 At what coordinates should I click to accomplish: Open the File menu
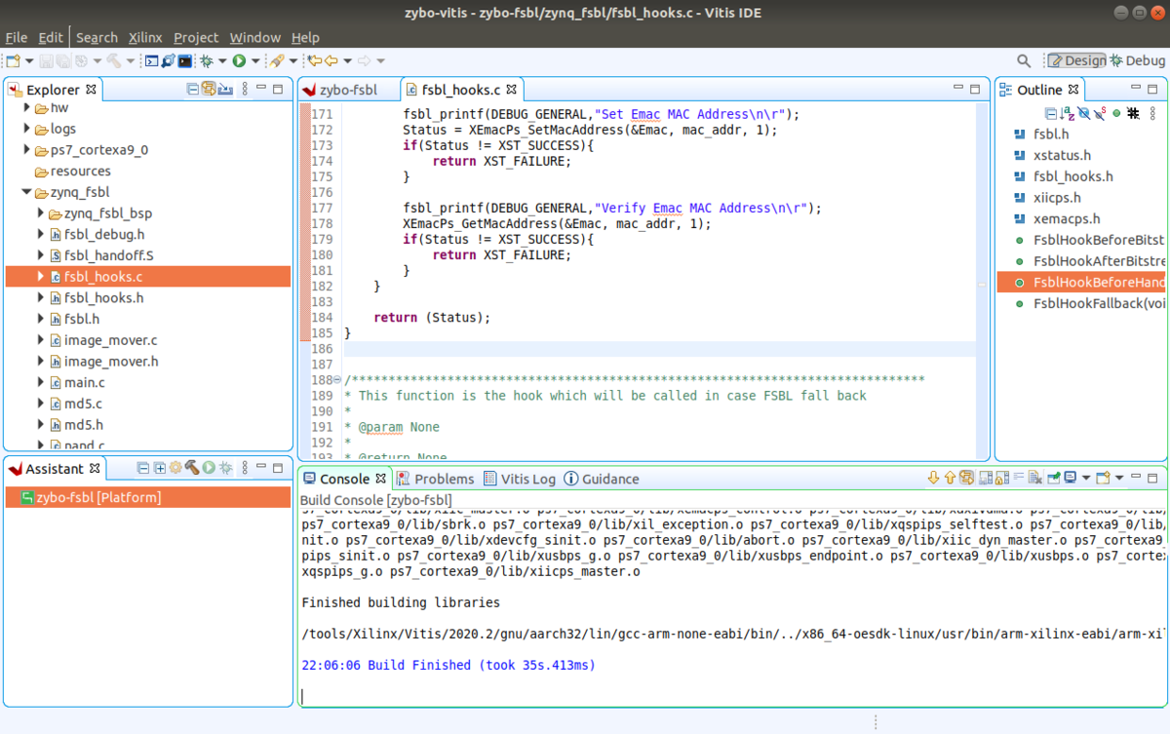pos(17,37)
